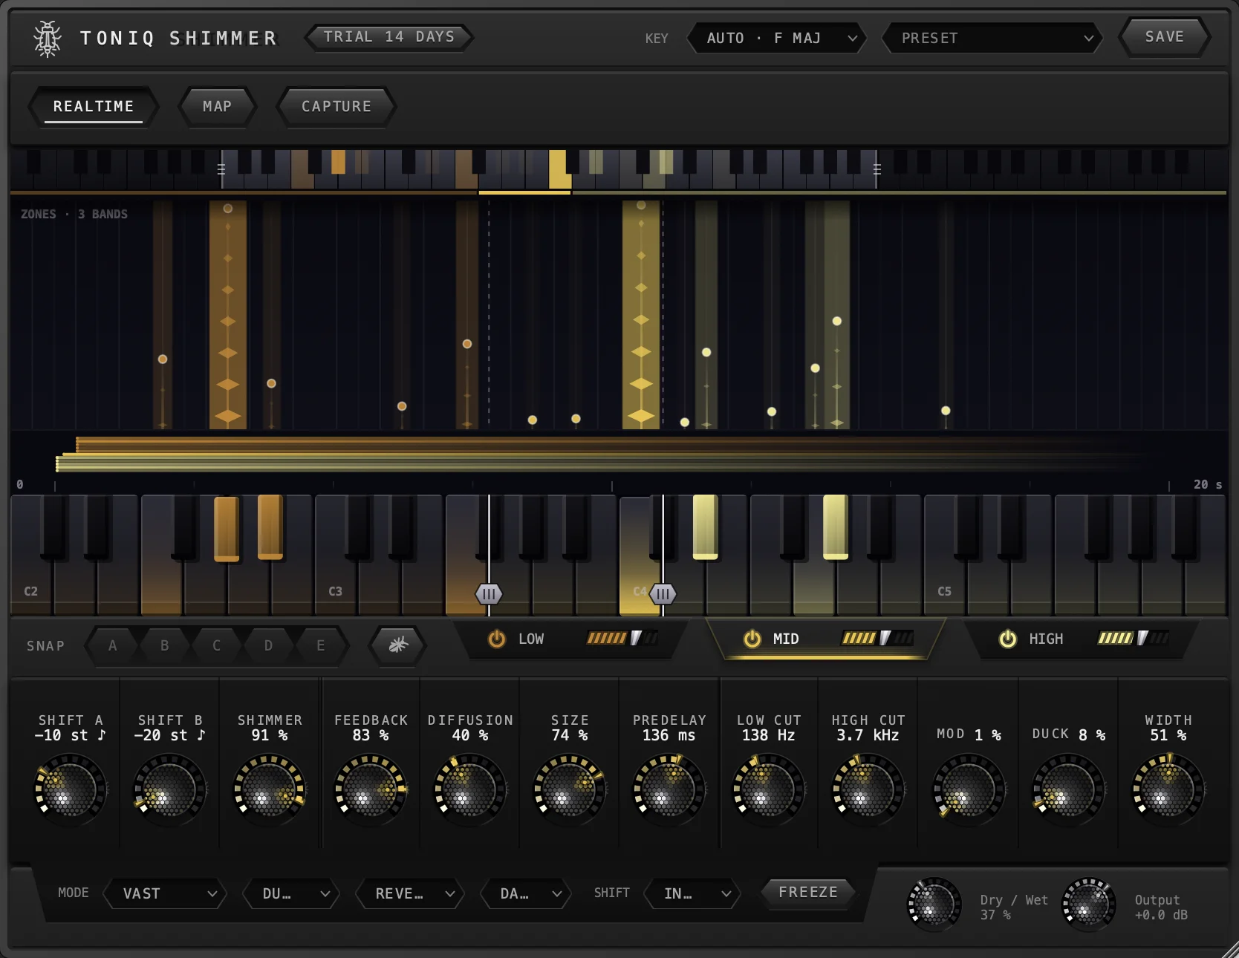
Task: Open the Shift dropdown showing IN…
Action: pos(692,893)
